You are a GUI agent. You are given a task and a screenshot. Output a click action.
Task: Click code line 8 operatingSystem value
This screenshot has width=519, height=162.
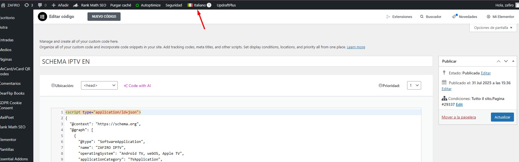[x=152, y=153]
